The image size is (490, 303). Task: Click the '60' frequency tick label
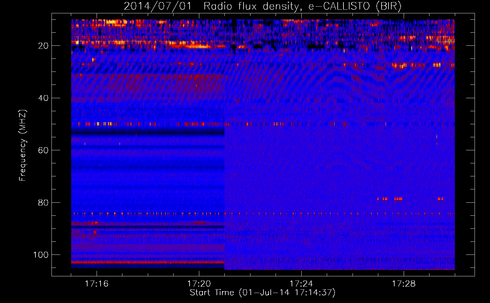point(43,150)
